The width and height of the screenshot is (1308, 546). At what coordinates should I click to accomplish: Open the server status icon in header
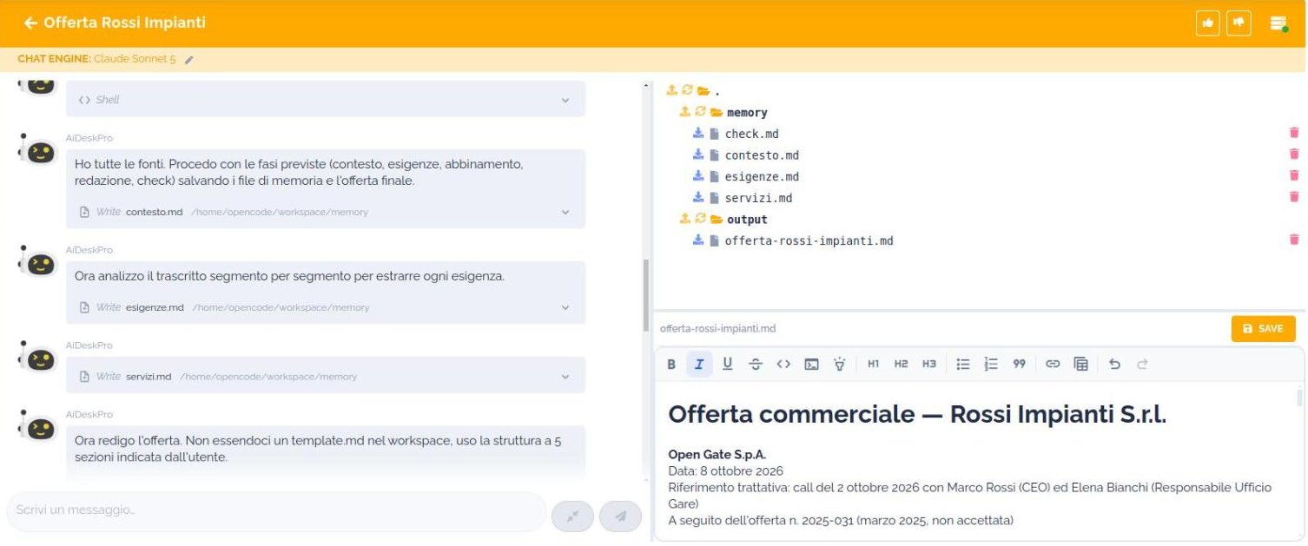click(1278, 23)
